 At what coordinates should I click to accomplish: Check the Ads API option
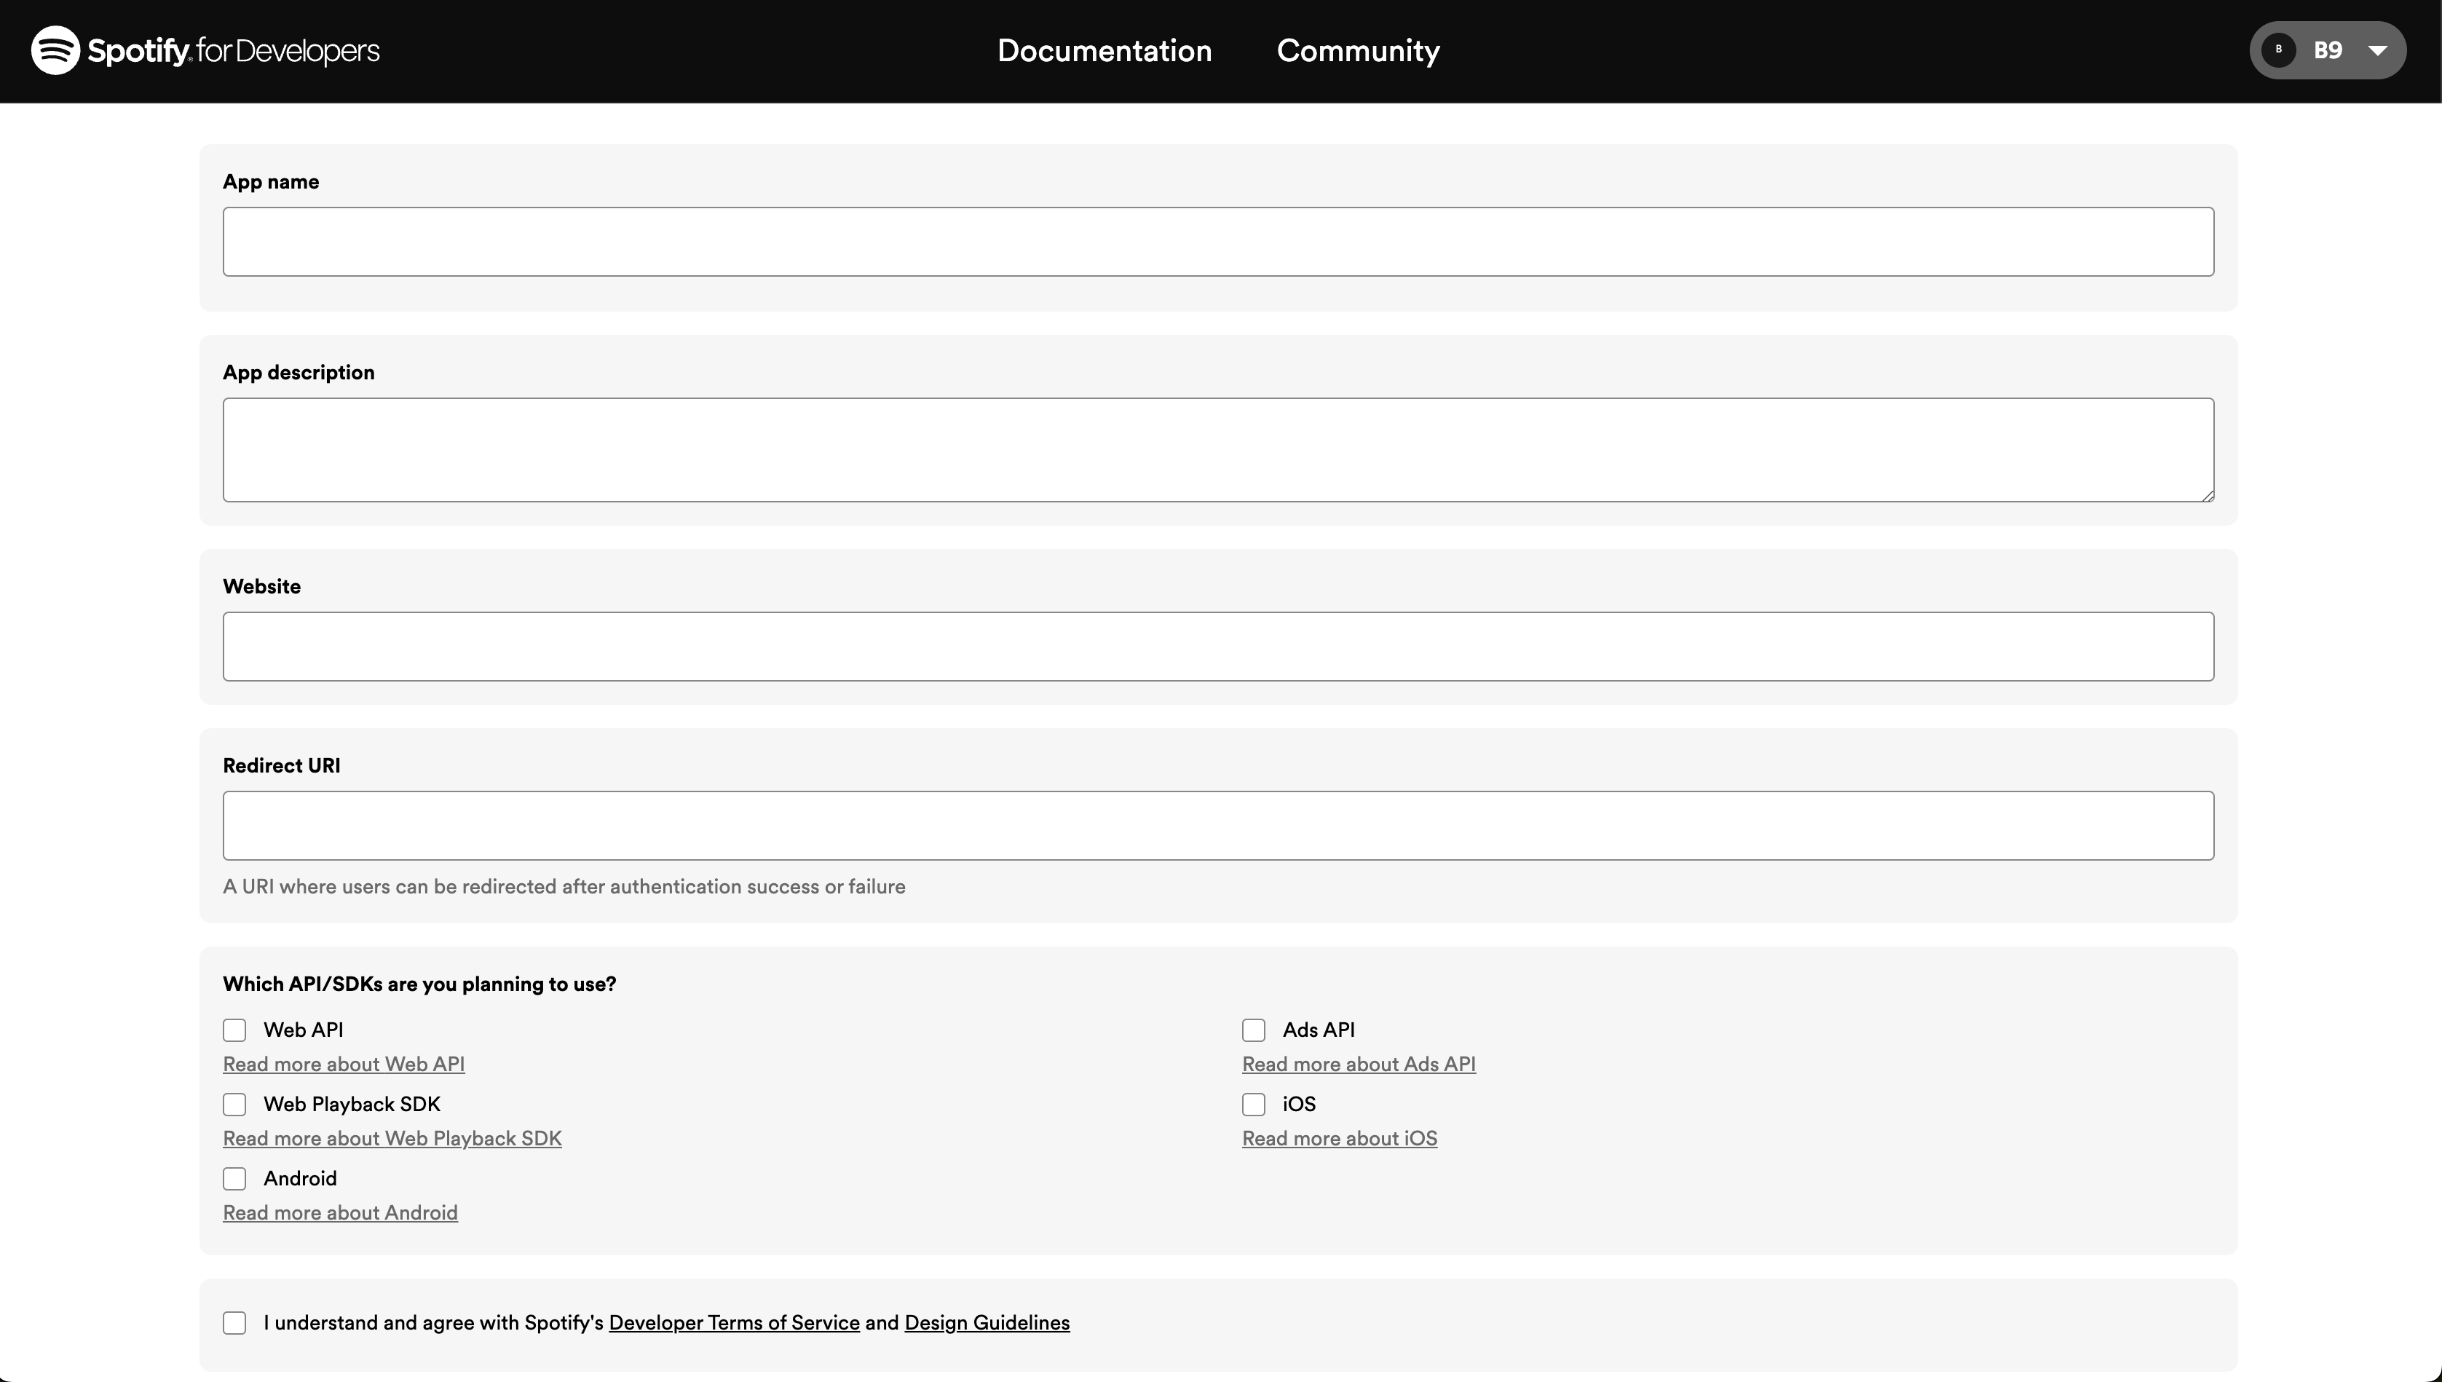1254,1030
